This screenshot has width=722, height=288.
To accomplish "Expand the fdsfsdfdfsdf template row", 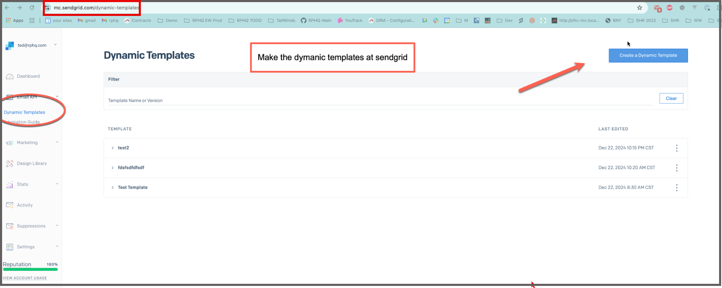I will (112, 168).
